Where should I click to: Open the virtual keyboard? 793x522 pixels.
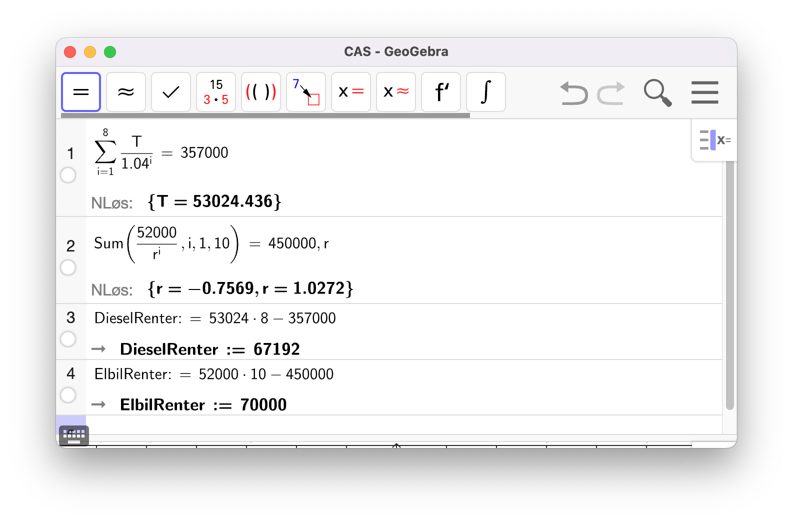(x=74, y=435)
